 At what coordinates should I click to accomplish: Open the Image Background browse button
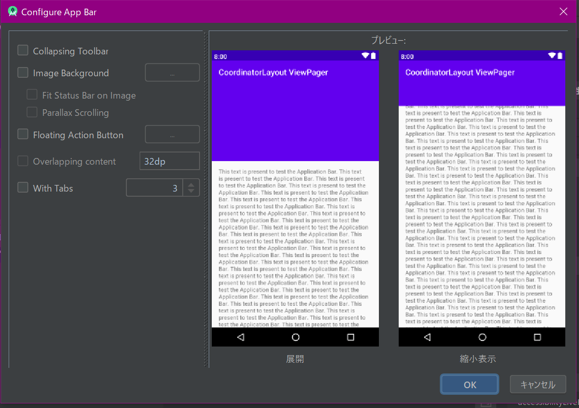(x=172, y=73)
